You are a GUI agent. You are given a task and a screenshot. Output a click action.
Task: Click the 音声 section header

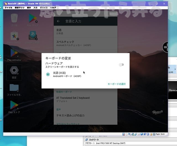[58, 109]
